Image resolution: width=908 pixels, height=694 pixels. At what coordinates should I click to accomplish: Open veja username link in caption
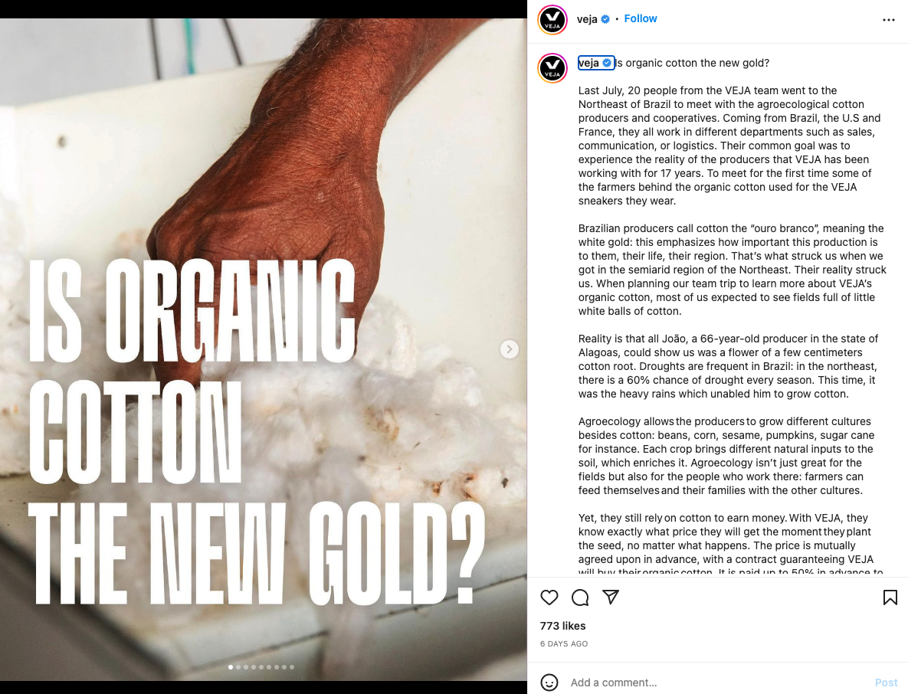[x=588, y=63]
